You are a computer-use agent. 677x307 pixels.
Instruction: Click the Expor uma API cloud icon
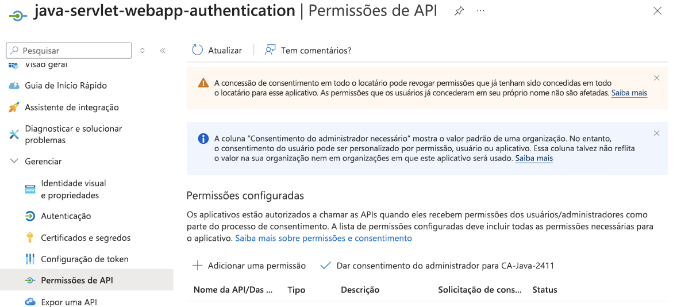coord(30,301)
